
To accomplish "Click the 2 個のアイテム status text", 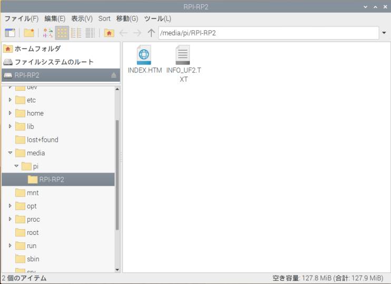I will click(x=24, y=278).
